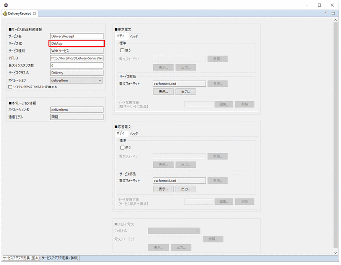
Task: Select ボディ tab in 要求電文
Action: 121,36
